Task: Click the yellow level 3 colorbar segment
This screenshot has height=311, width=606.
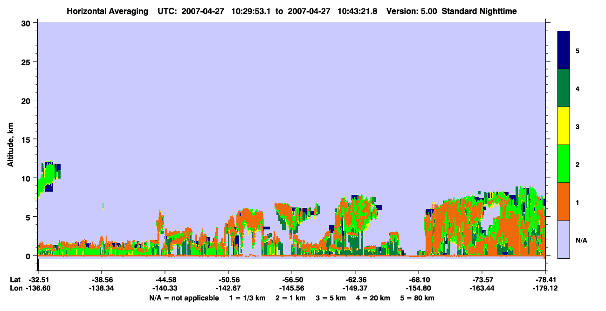Action: [x=564, y=126]
